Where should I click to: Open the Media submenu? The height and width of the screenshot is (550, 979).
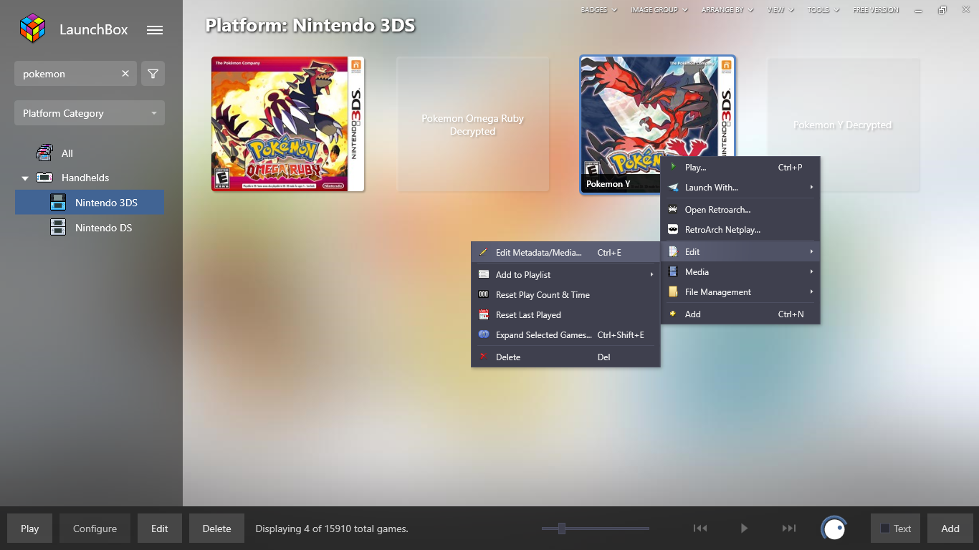tap(740, 271)
